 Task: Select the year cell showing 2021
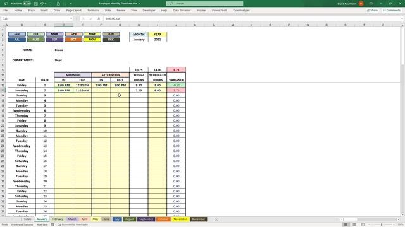pos(158,40)
